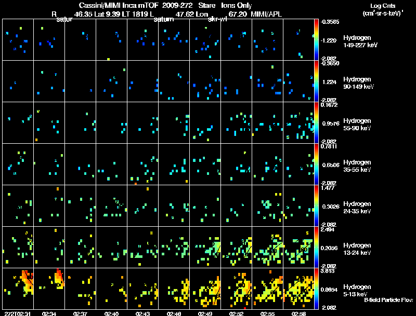This screenshot has width=416, height=316.
Task: Click the colorbar value 3.813
Action: (328, 271)
